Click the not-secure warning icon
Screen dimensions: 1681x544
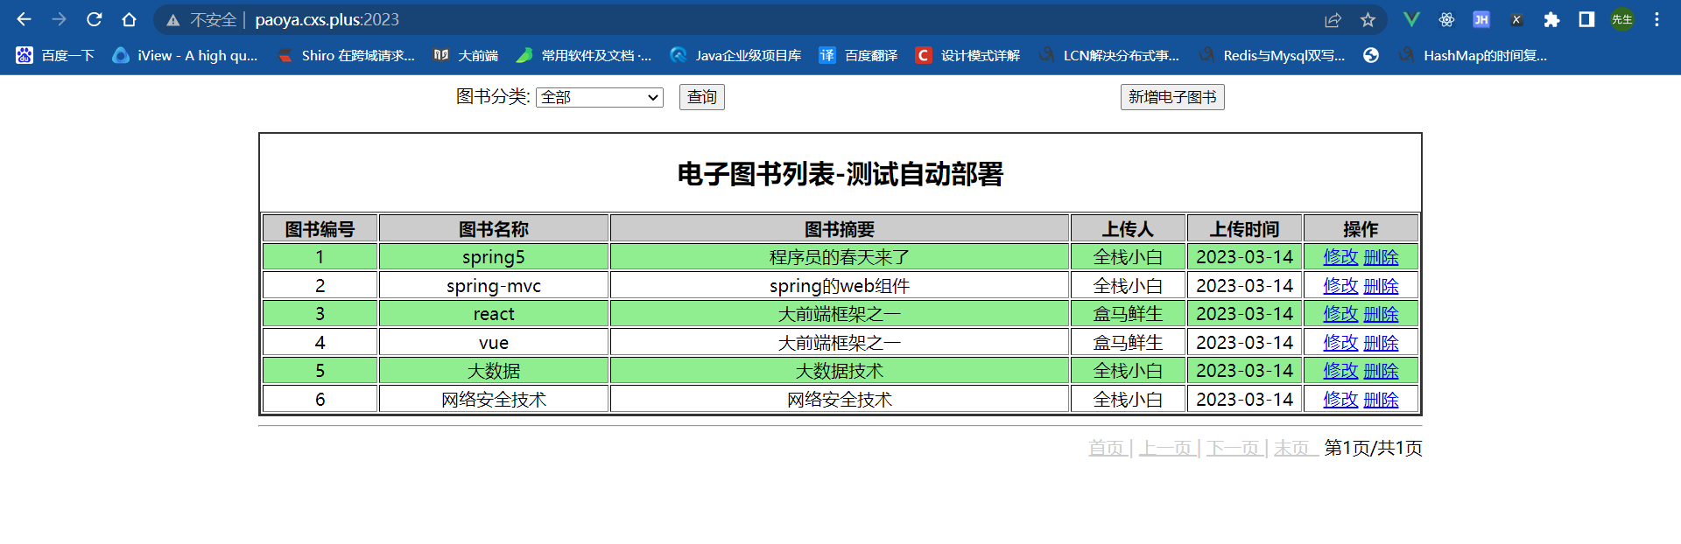pyautogui.click(x=173, y=20)
